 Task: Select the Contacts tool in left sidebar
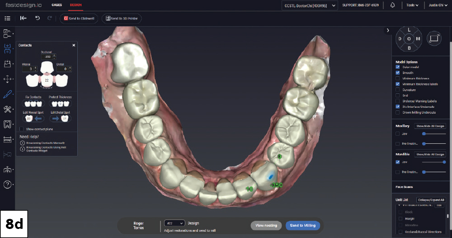coord(8,49)
